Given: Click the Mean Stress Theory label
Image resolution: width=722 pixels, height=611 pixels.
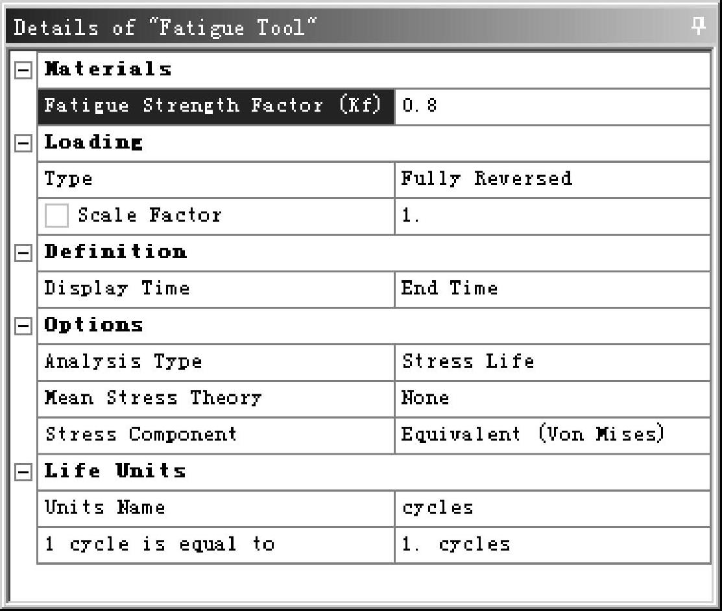Looking at the screenshot, I should (x=153, y=398).
